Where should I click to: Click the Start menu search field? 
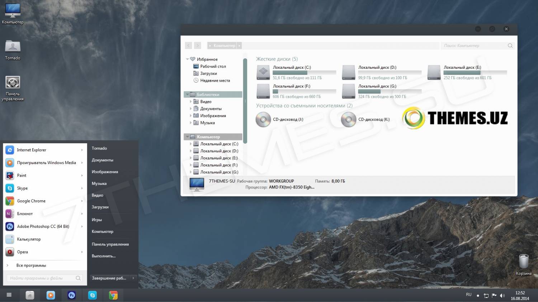pos(41,278)
